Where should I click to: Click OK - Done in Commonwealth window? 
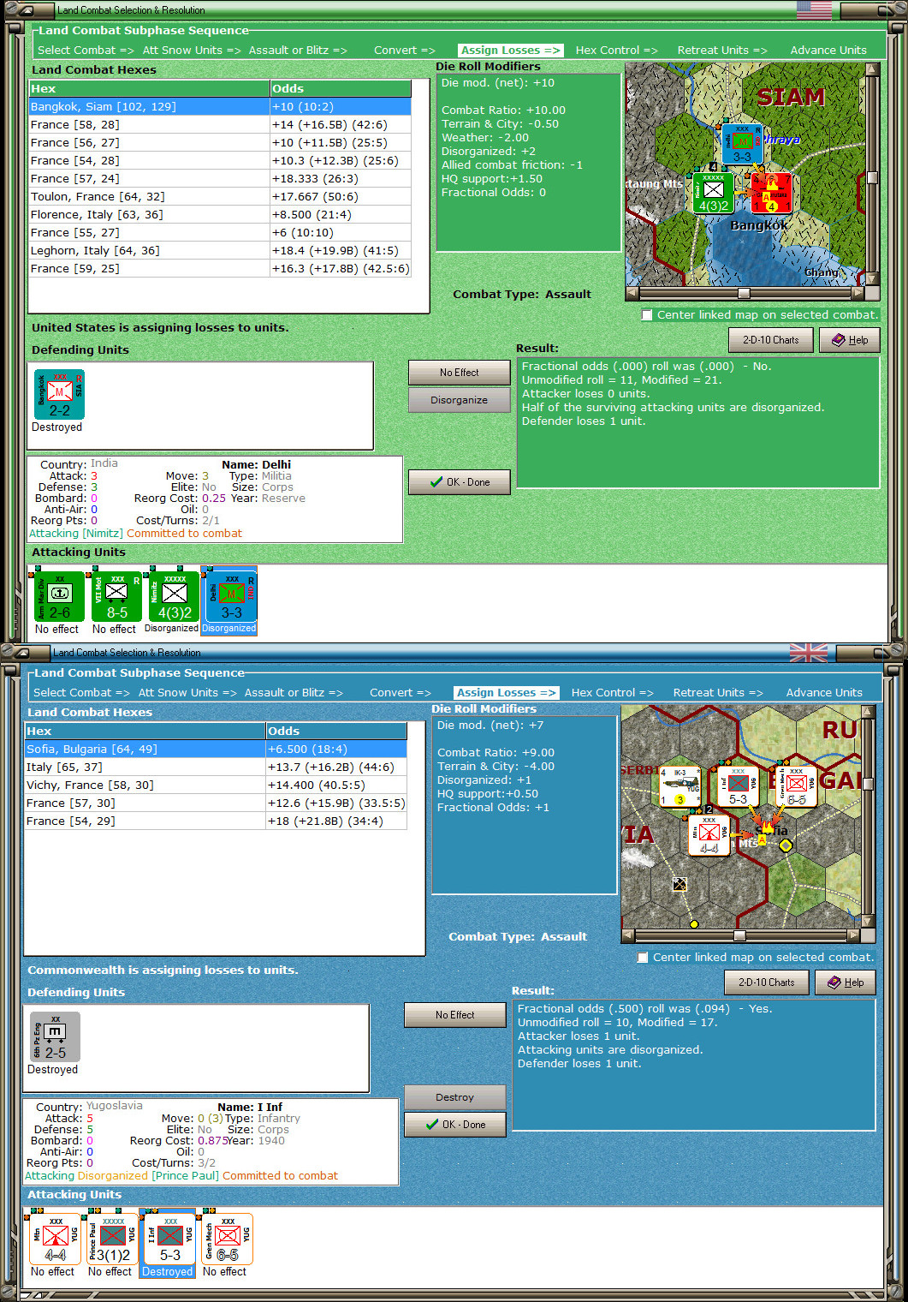455,1125
